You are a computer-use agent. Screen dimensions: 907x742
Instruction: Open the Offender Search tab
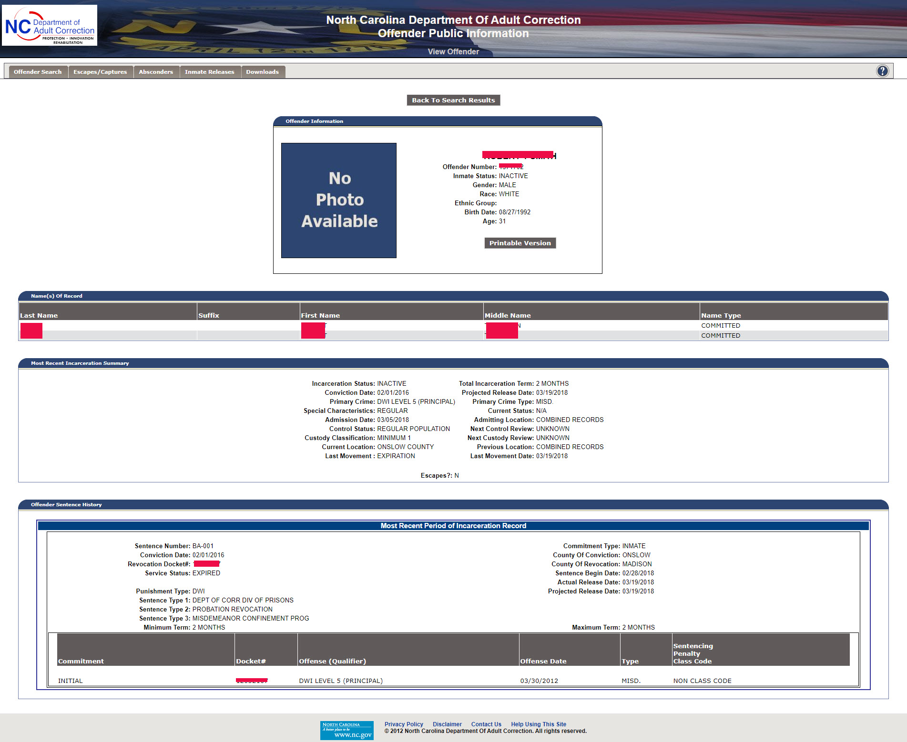click(x=38, y=72)
